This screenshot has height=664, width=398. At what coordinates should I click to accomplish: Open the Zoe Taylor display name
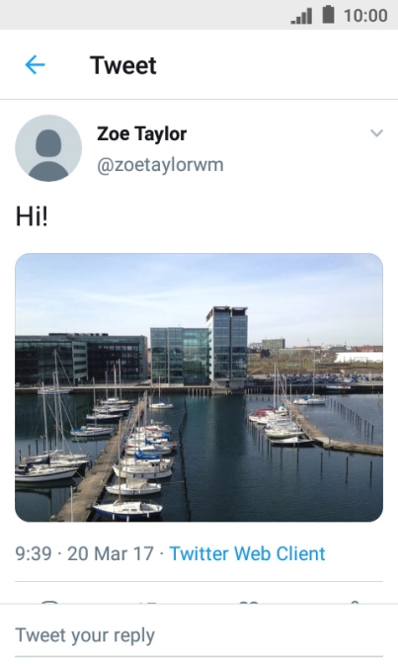click(x=142, y=133)
